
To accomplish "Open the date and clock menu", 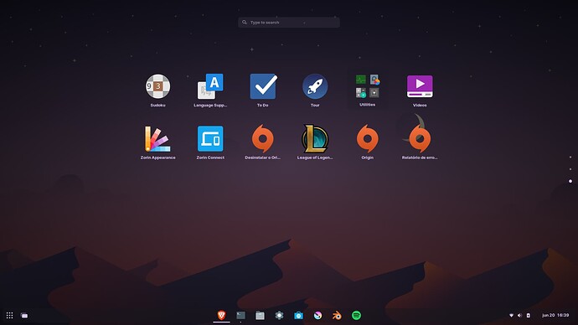I will coord(555,316).
